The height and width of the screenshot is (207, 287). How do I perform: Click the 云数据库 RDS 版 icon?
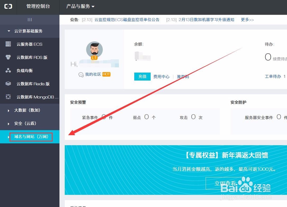click(8, 57)
